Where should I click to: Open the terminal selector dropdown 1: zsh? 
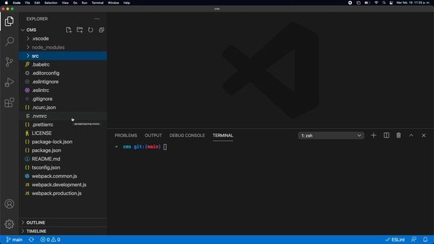[x=331, y=136]
